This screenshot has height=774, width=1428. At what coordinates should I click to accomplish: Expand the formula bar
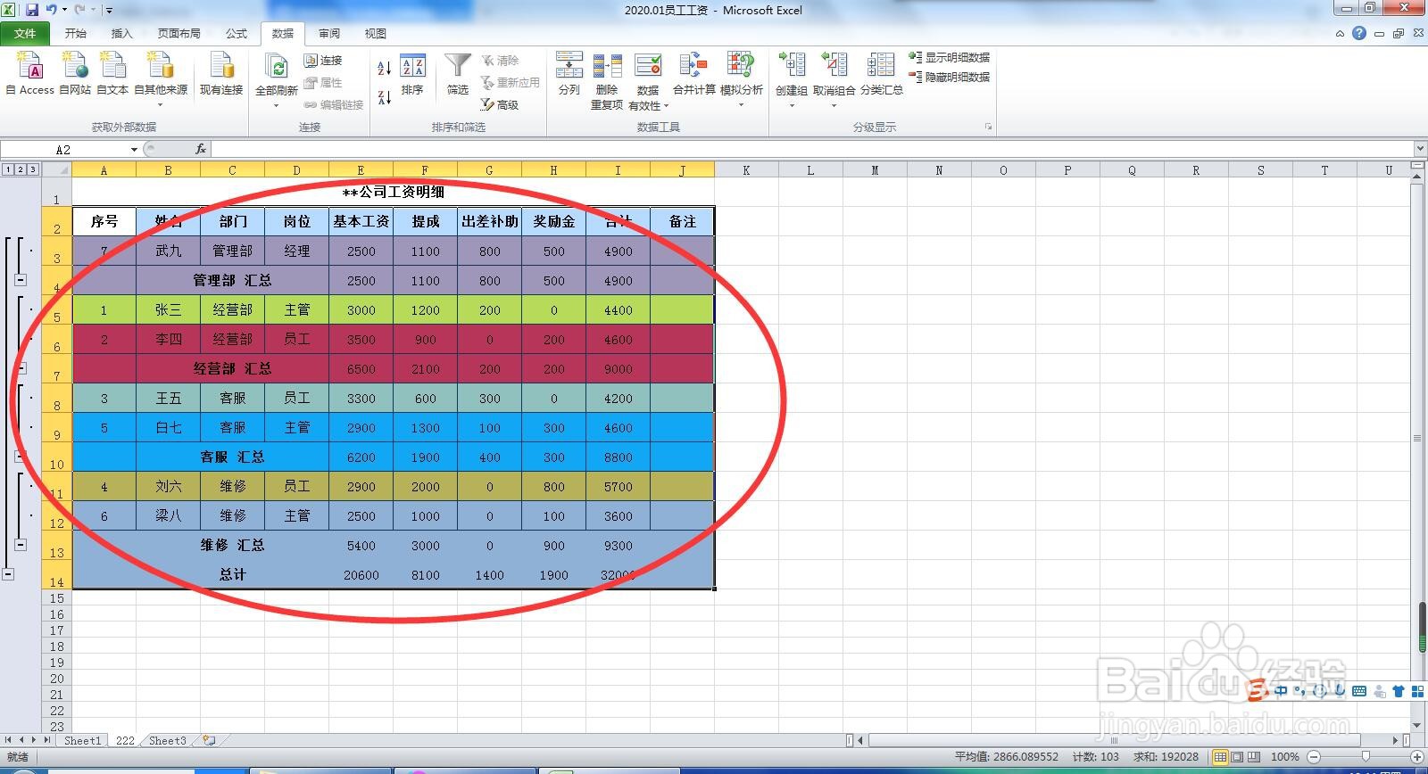pos(1419,149)
